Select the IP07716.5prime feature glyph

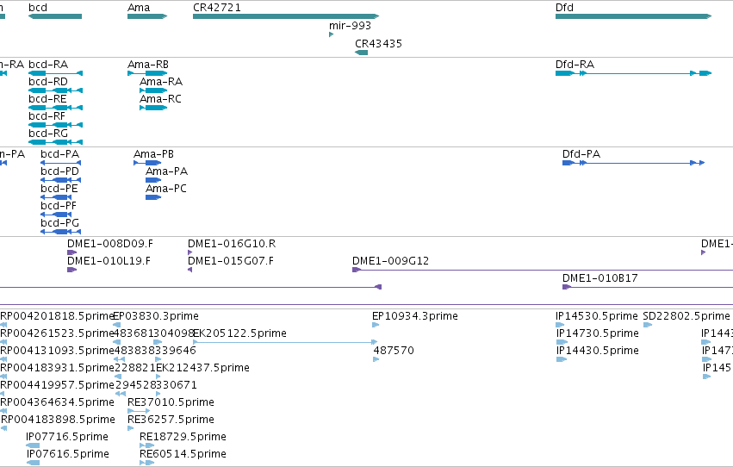tap(33, 445)
